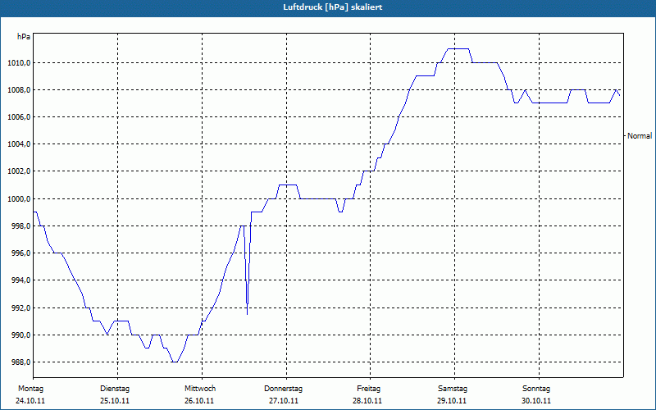Select the '1006,0' axis value
The height and width of the screenshot is (410, 656).
(x=18, y=117)
